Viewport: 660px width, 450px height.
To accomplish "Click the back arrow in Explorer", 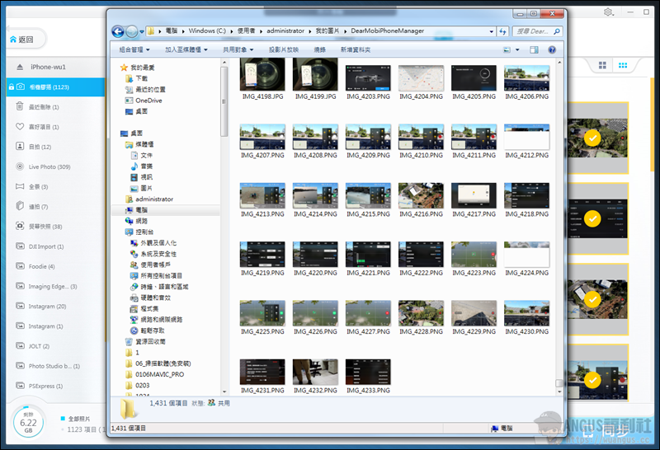I will (118, 31).
